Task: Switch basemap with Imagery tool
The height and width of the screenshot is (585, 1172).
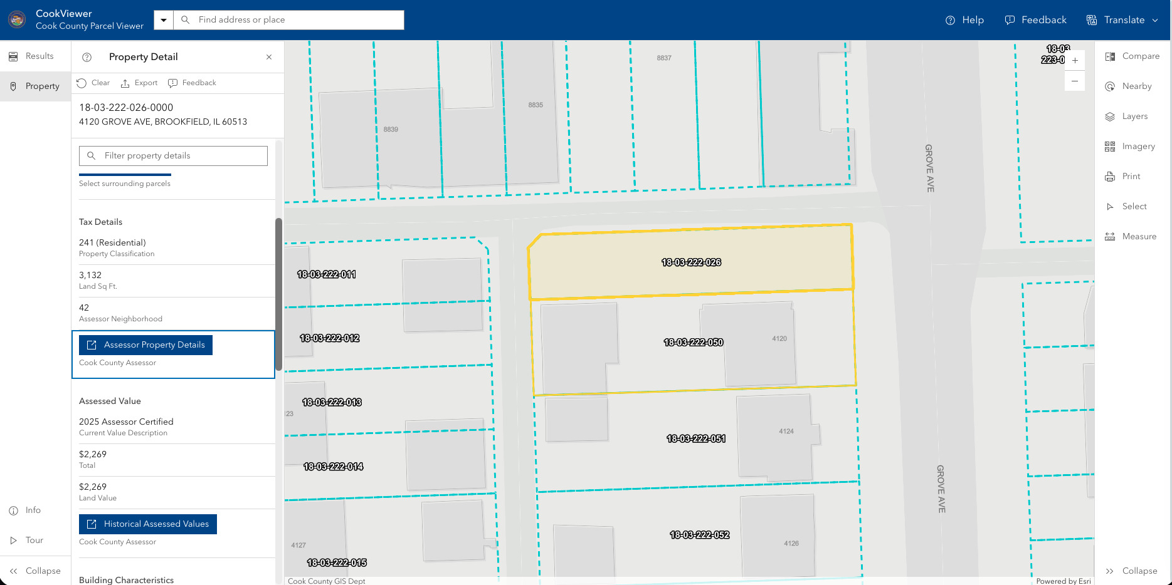Action: tap(1130, 147)
